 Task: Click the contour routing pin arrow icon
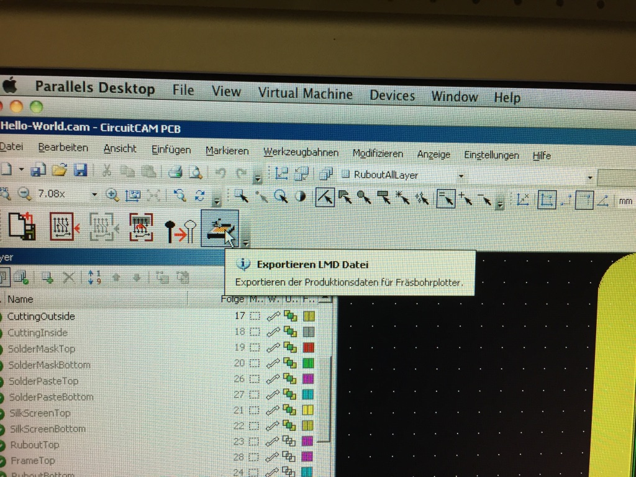click(x=181, y=231)
